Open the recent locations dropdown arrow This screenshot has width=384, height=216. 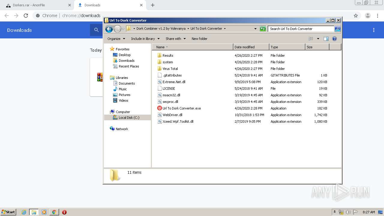(x=123, y=29)
